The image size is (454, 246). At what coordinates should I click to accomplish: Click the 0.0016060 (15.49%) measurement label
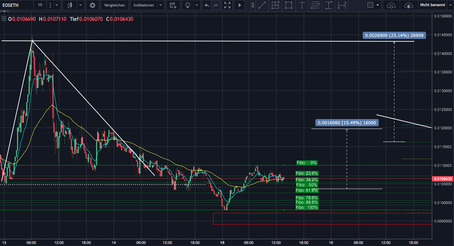coord(347,122)
